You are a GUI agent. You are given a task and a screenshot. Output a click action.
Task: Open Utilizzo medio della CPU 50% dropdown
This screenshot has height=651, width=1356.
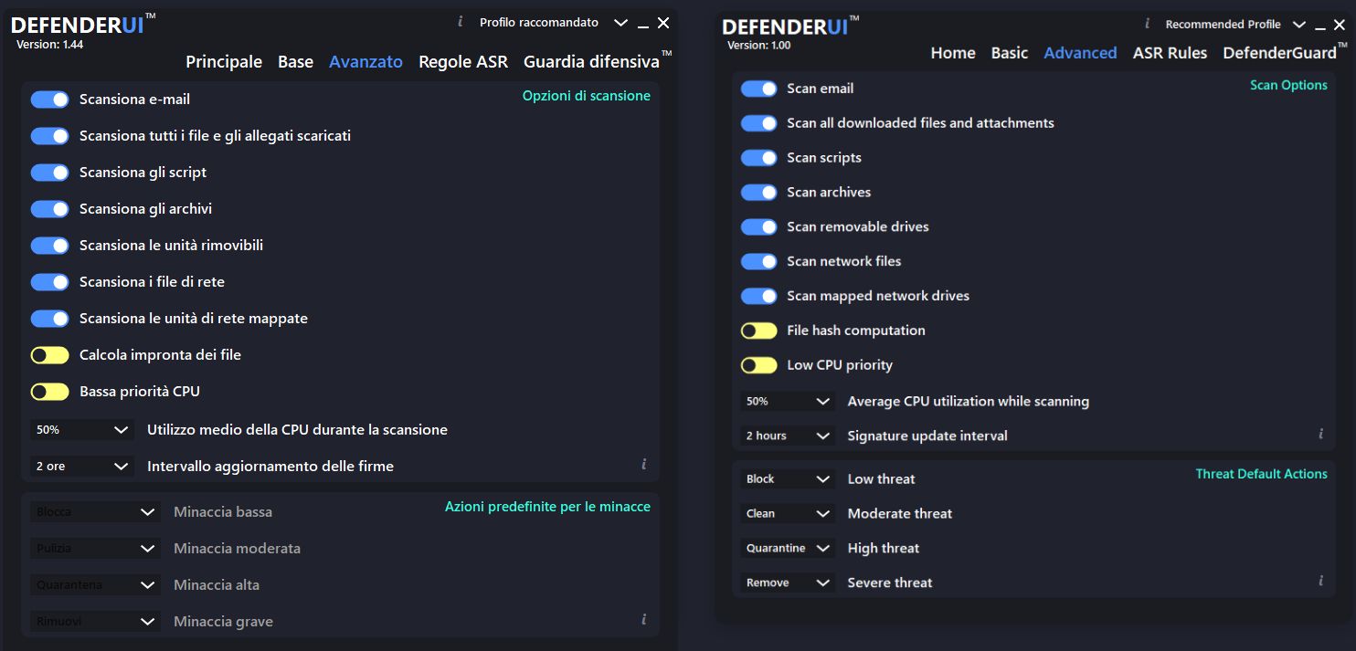[82, 429]
